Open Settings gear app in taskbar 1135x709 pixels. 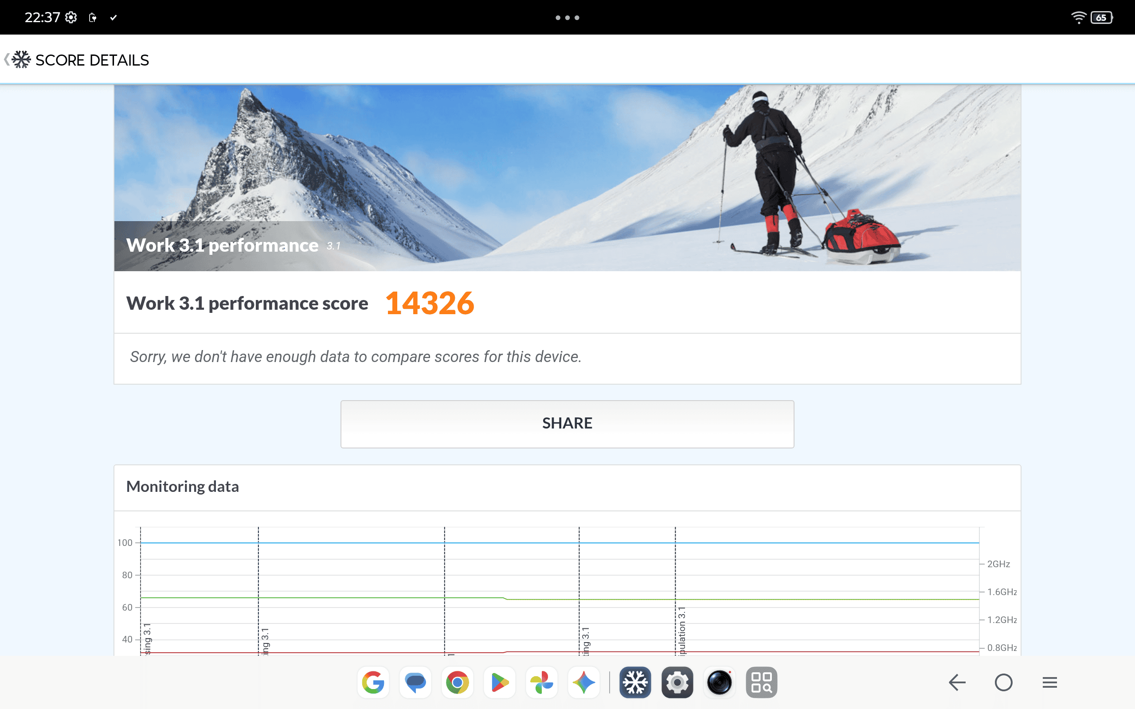pos(677,682)
